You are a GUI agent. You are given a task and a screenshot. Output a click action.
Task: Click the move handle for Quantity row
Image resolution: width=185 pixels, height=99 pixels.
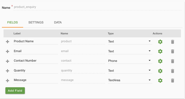(x=8, y=71)
